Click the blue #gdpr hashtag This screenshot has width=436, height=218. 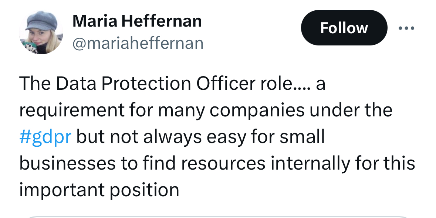45,137
